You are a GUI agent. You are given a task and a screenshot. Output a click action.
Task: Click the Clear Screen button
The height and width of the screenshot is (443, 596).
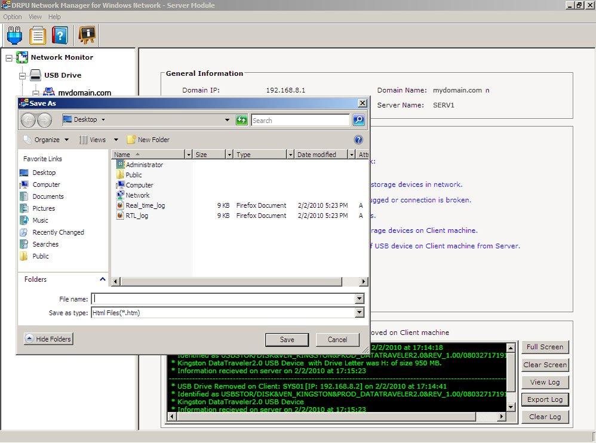point(545,365)
